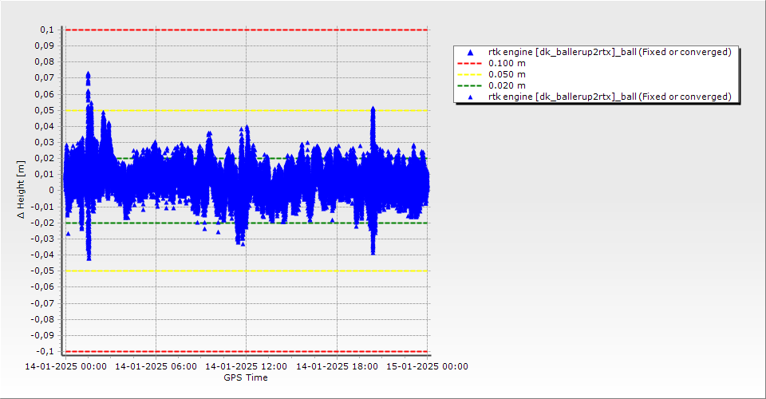
Task: Click the '0,07' height axis tick
Action: [x=45, y=78]
